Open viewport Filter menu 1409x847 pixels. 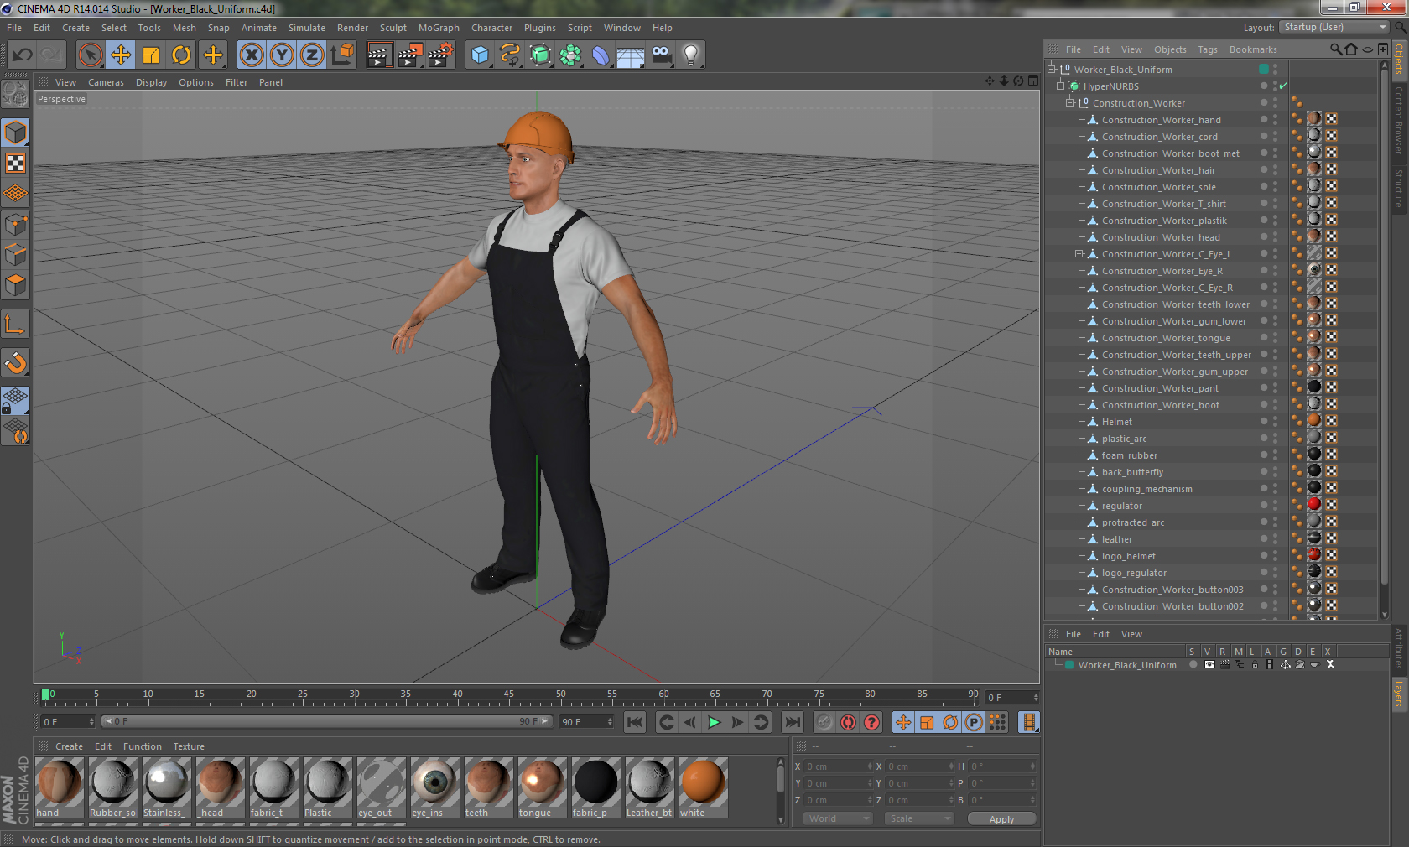[237, 82]
